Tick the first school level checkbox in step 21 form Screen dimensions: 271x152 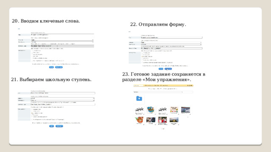coord(32,109)
